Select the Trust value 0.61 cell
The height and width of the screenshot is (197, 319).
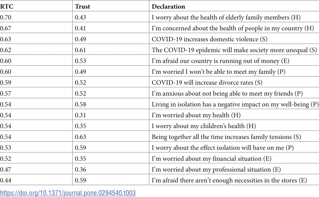coord(111,50)
